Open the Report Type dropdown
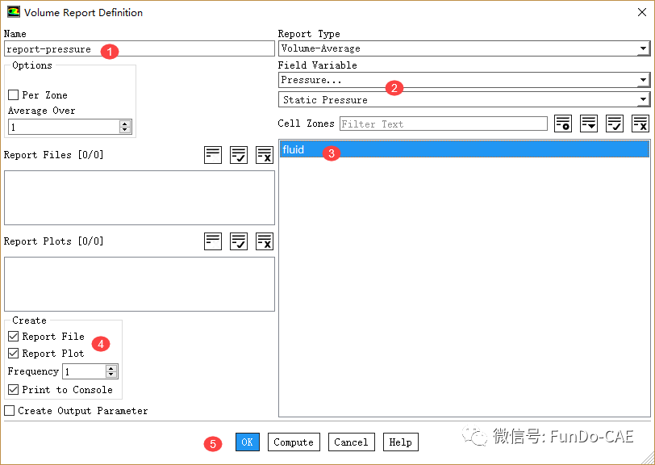The height and width of the screenshot is (465, 655). click(464, 48)
